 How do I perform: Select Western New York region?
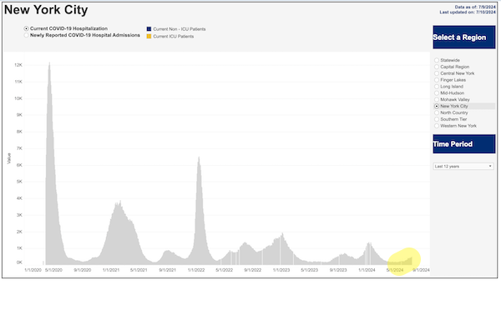click(x=437, y=126)
